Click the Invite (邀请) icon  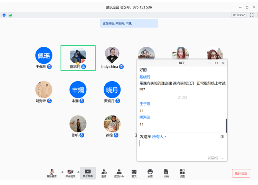[104, 173]
